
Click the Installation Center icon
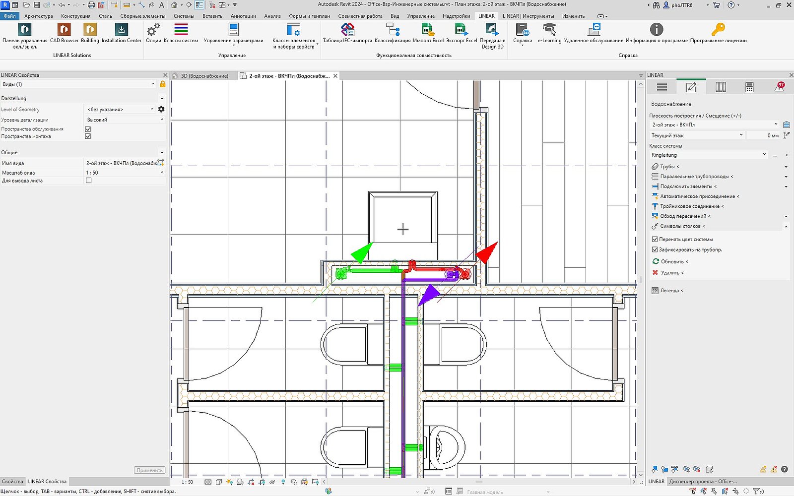click(121, 30)
